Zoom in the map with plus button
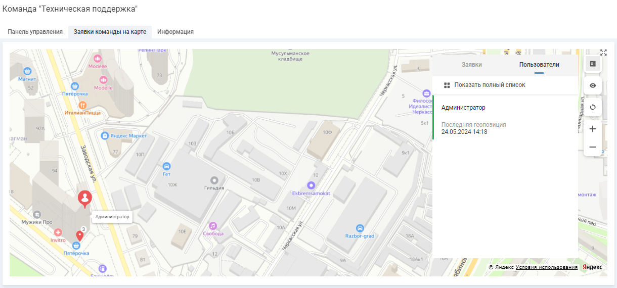Image resolution: width=617 pixels, height=288 pixels. (593, 129)
